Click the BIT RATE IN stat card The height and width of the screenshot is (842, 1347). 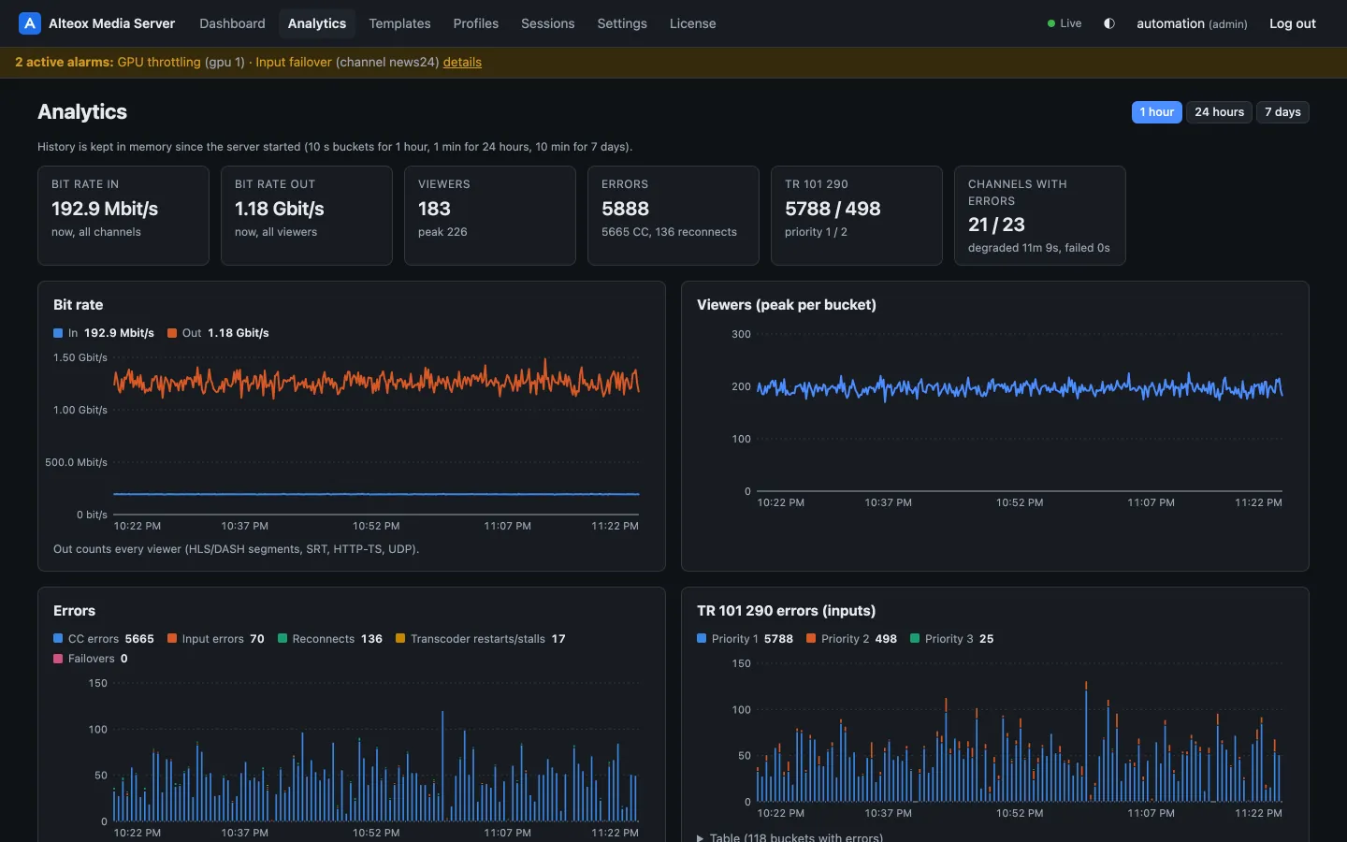(x=123, y=215)
